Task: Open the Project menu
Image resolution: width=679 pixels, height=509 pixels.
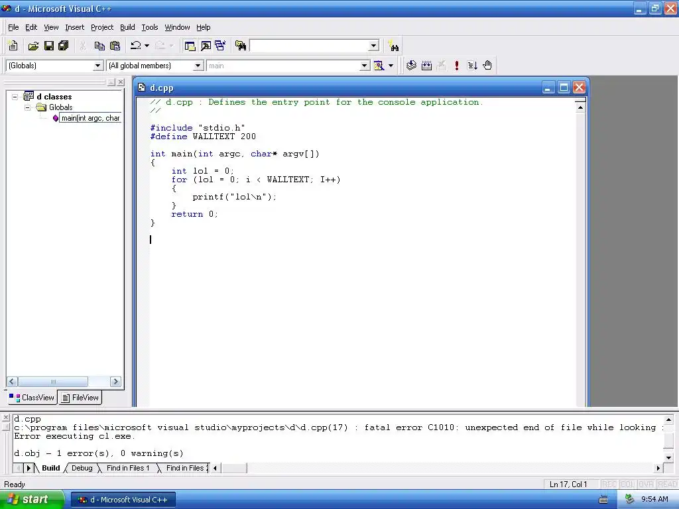Action: [102, 27]
